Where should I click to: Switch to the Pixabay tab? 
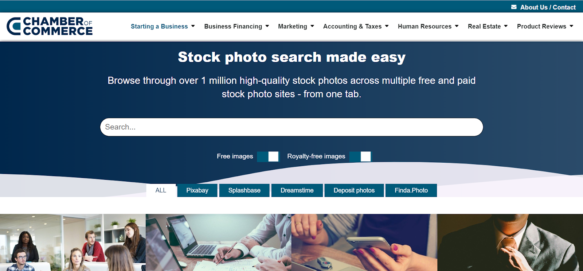[197, 190]
